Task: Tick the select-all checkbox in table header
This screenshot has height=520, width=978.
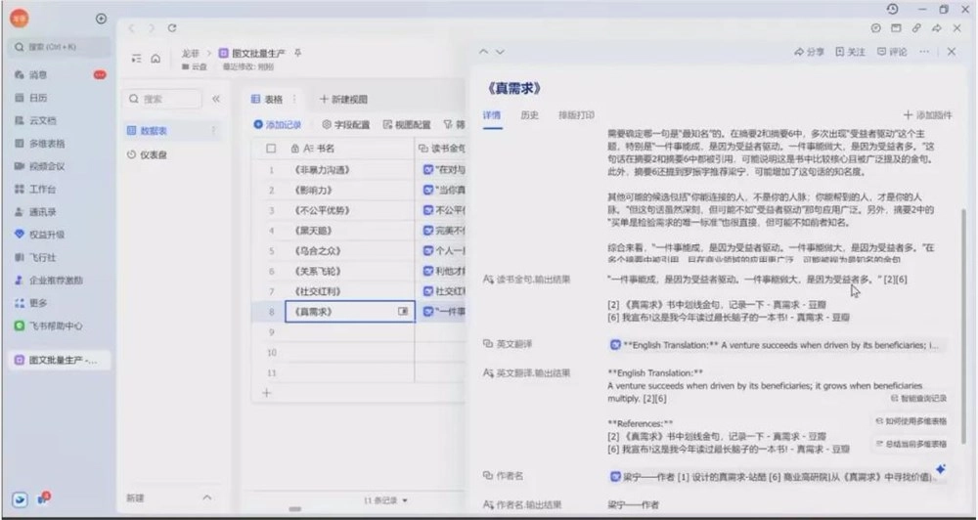Action: [x=271, y=149]
